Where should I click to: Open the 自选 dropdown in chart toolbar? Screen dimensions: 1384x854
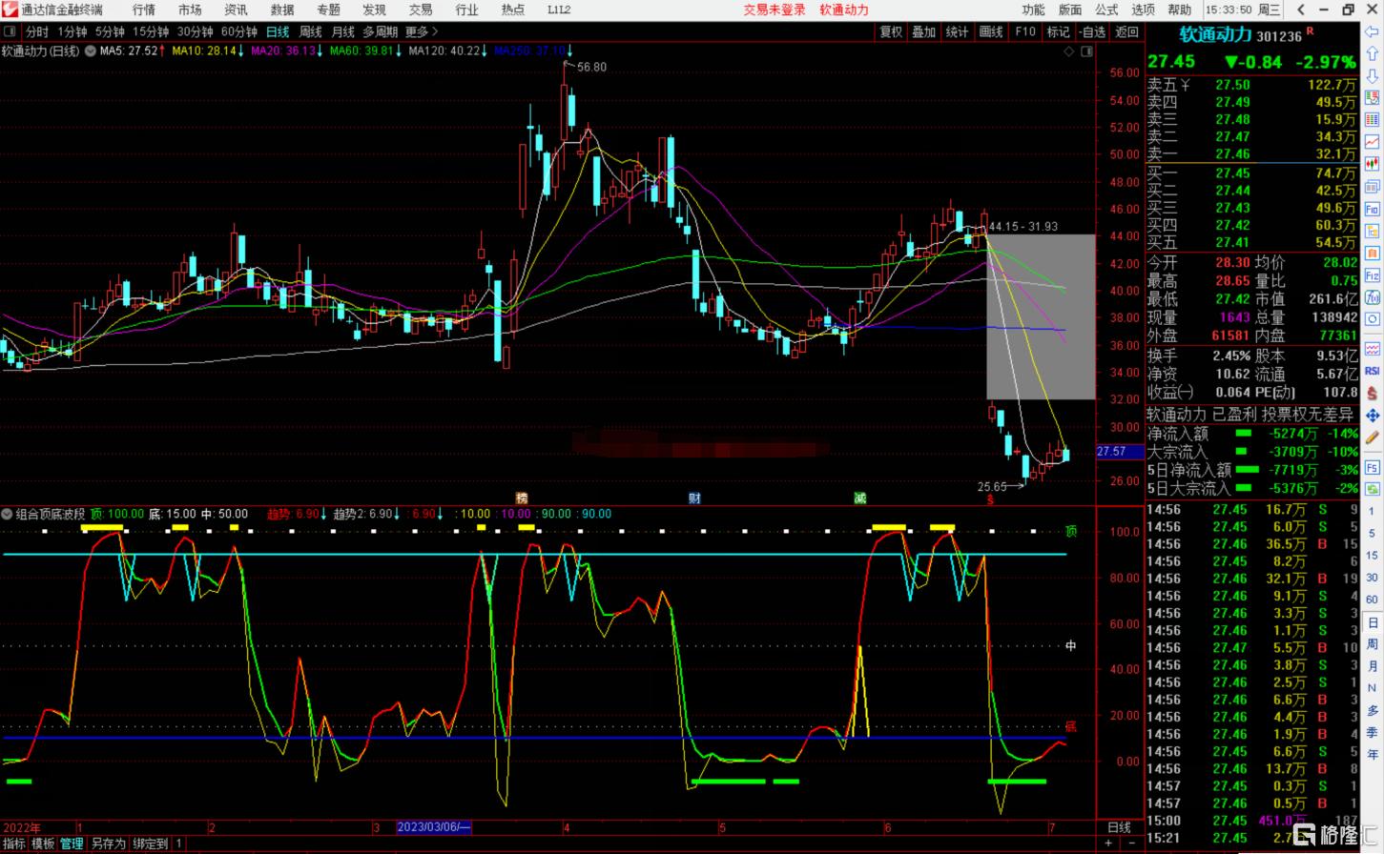pyautogui.click(x=1093, y=32)
